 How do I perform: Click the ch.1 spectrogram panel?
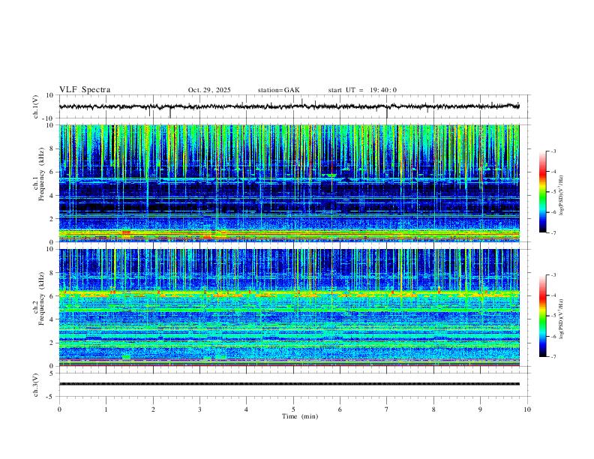point(289,183)
